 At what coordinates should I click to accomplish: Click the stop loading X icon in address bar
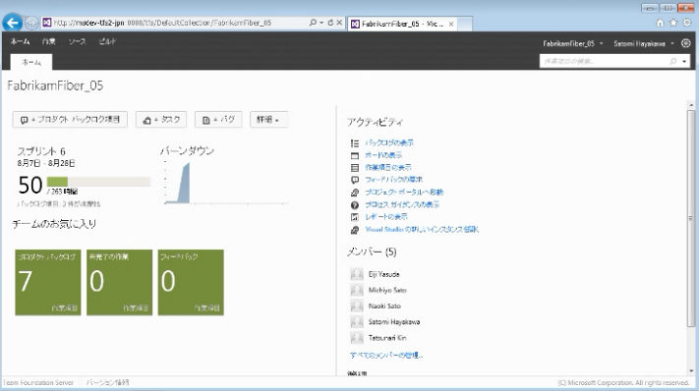(339, 23)
